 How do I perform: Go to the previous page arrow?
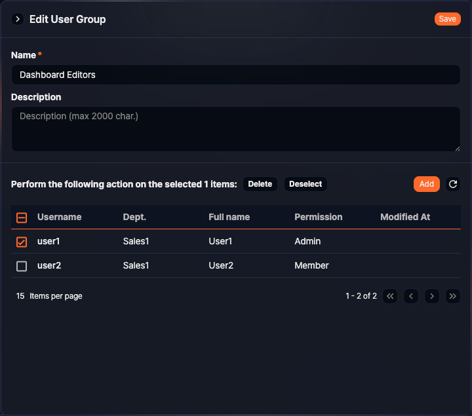click(x=411, y=296)
